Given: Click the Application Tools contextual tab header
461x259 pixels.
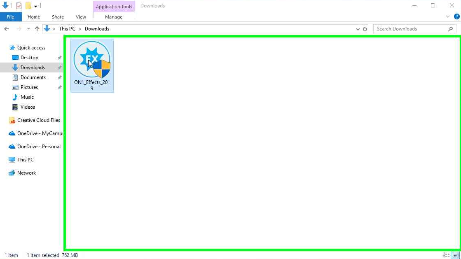Looking at the screenshot, I should point(114,7).
